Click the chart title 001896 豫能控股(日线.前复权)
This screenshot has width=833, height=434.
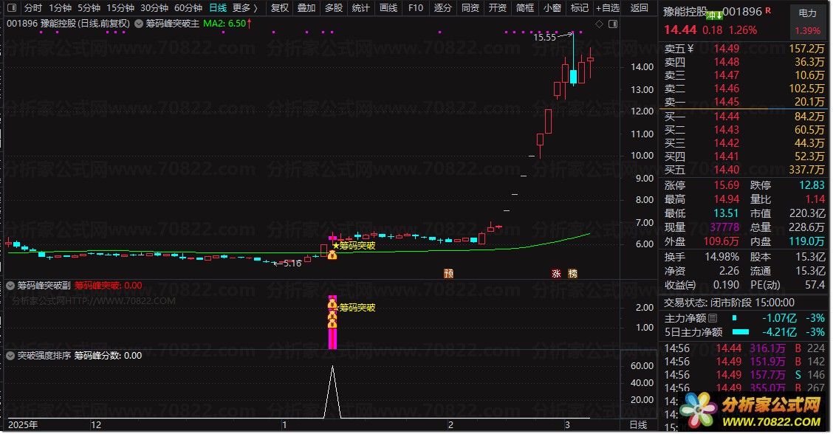click(x=68, y=24)
